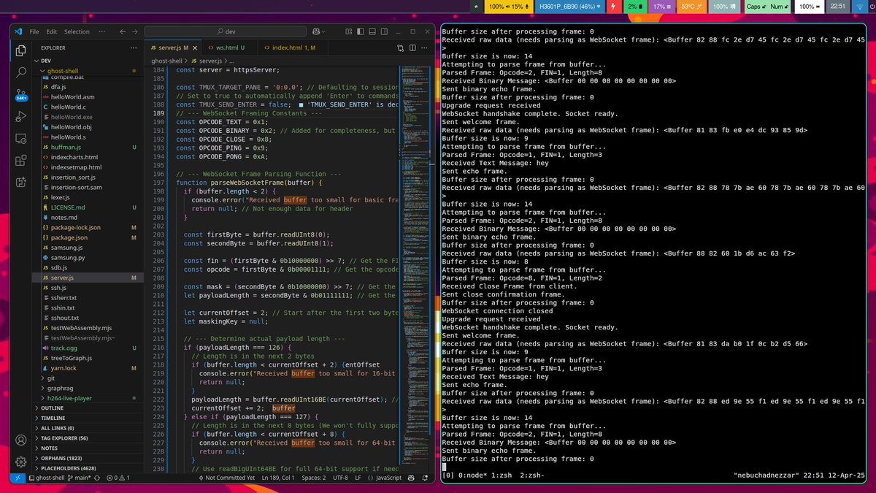Open the File menu
Screen dimensions: 876x493
point(34,31)
